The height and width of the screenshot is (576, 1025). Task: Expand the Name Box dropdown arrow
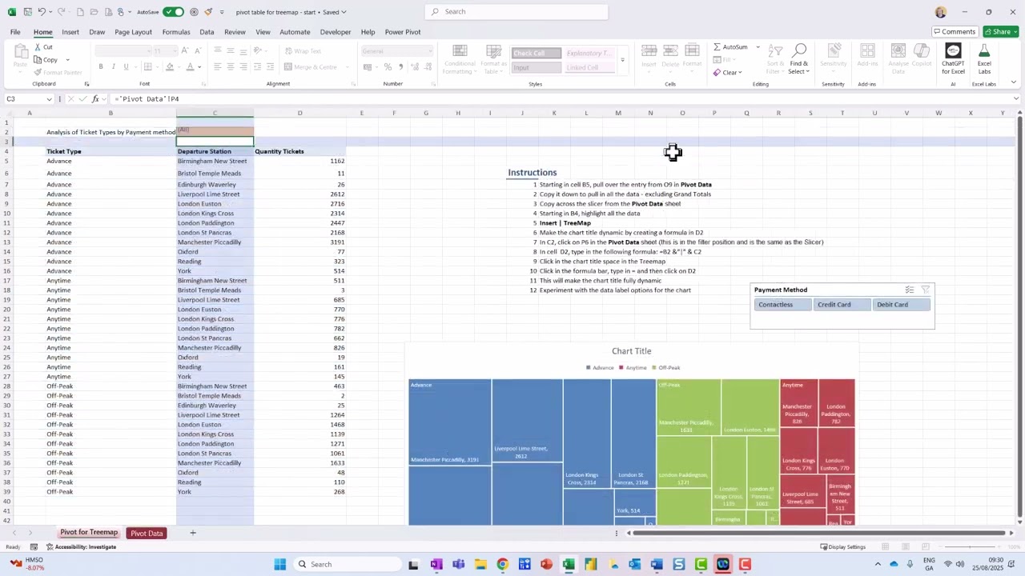[49, 99]
